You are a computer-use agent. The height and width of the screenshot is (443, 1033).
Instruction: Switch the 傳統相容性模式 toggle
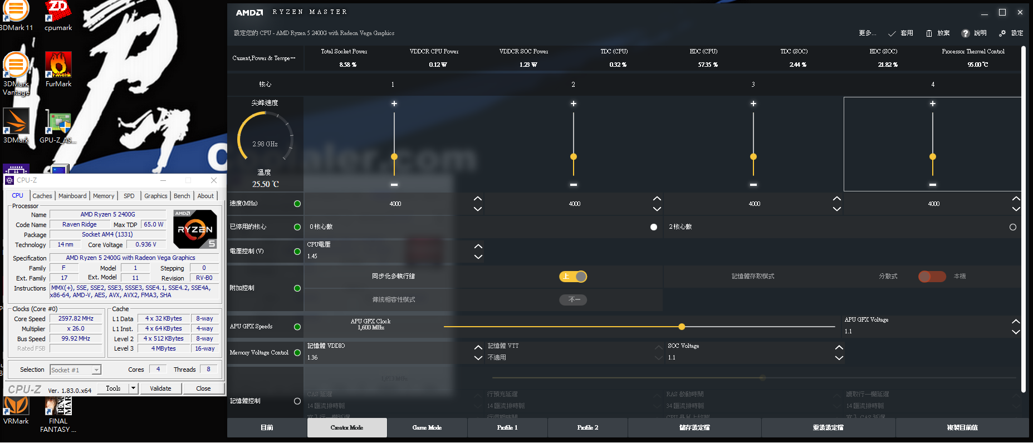pyautogui.click(x=573, y=300)
